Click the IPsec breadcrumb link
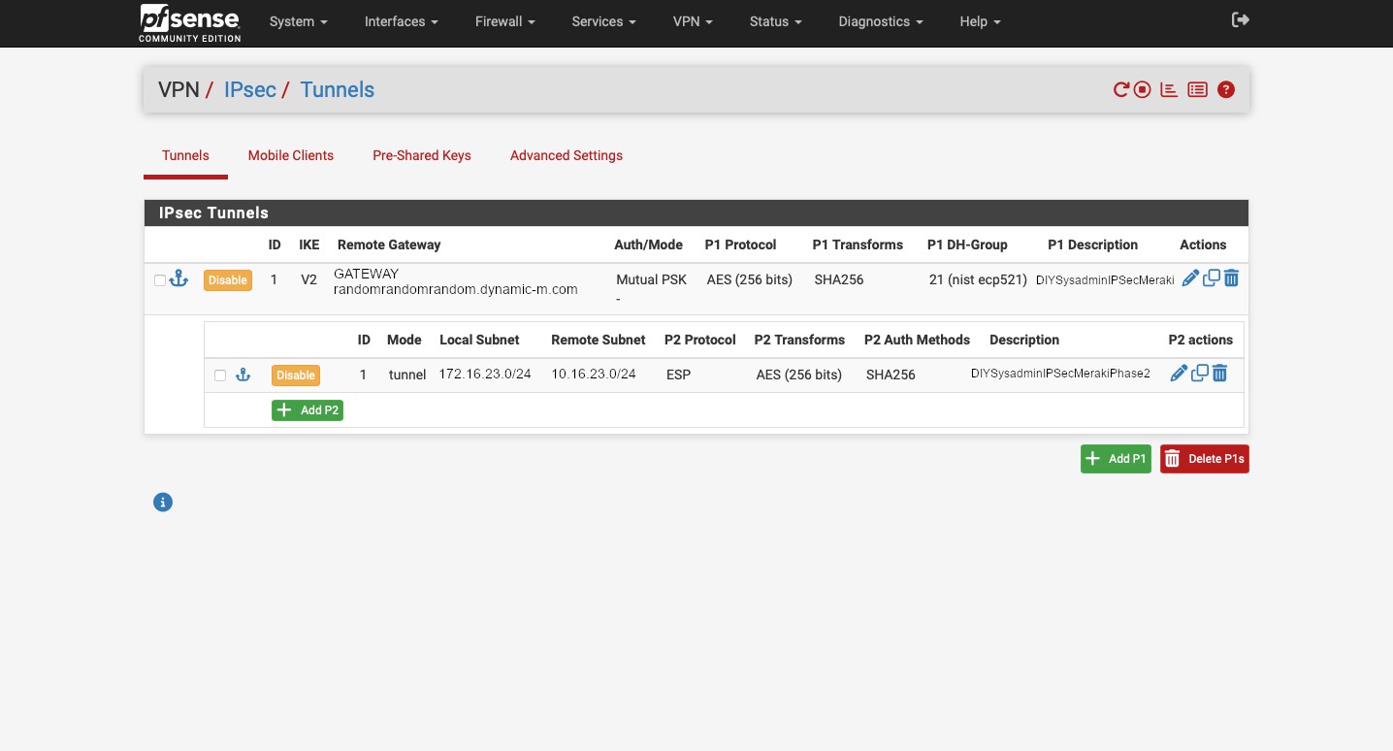Screen dimensions: 1393x751 [249, 90]
